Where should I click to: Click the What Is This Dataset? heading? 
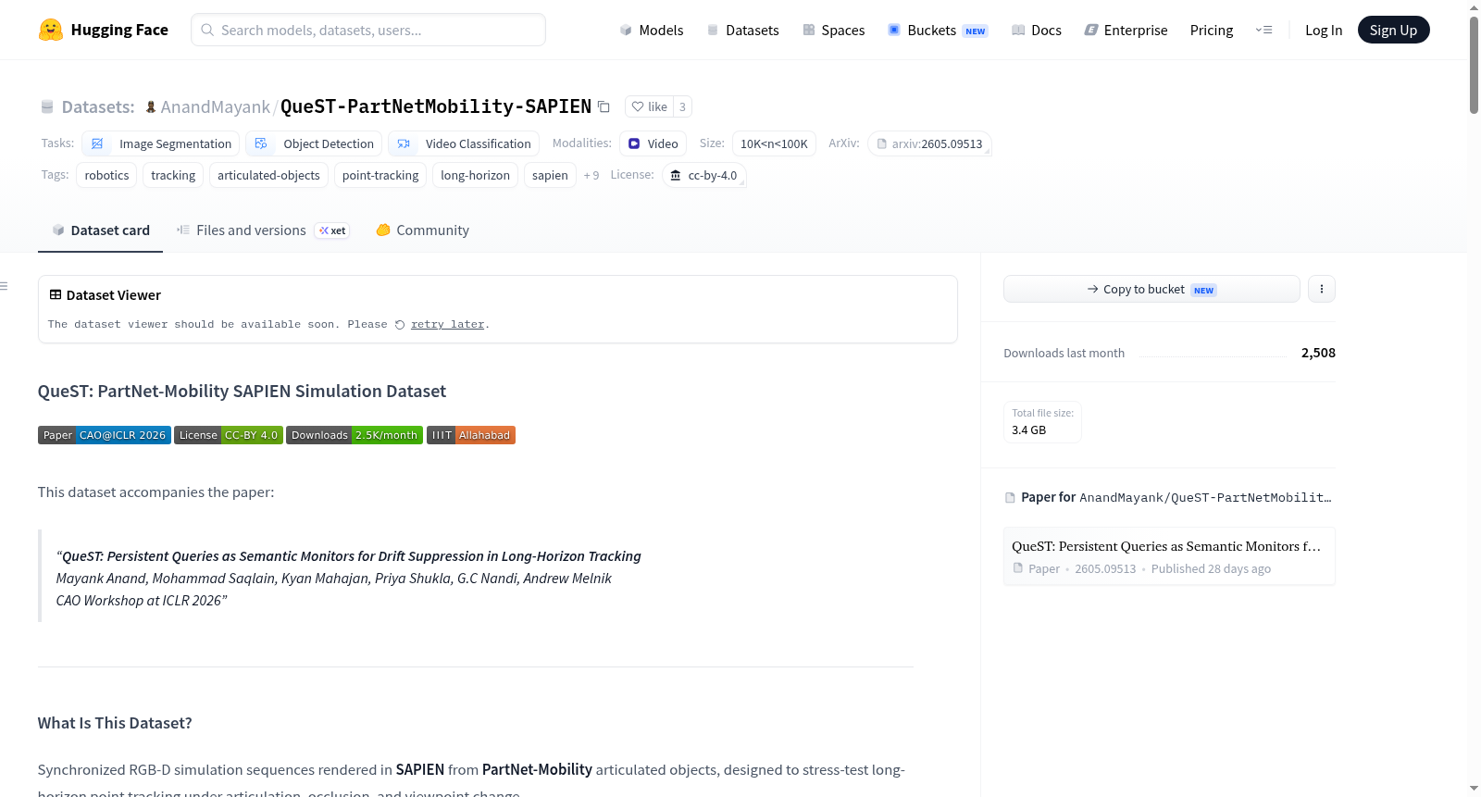[115, 723]
